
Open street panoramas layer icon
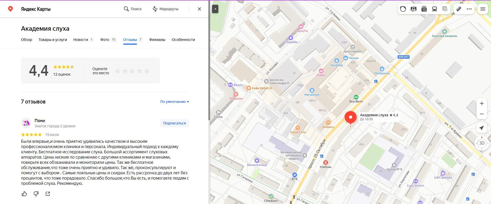click(413, 9)
